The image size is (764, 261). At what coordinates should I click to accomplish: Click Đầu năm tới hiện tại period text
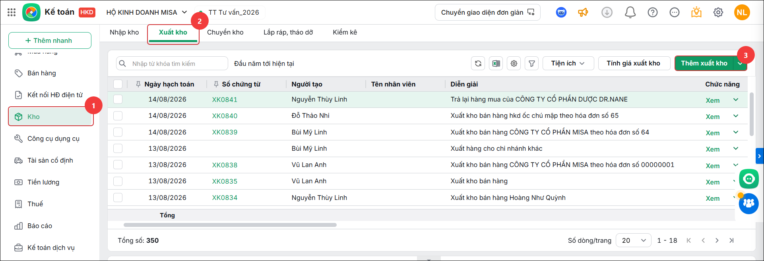tap(264, 63)
